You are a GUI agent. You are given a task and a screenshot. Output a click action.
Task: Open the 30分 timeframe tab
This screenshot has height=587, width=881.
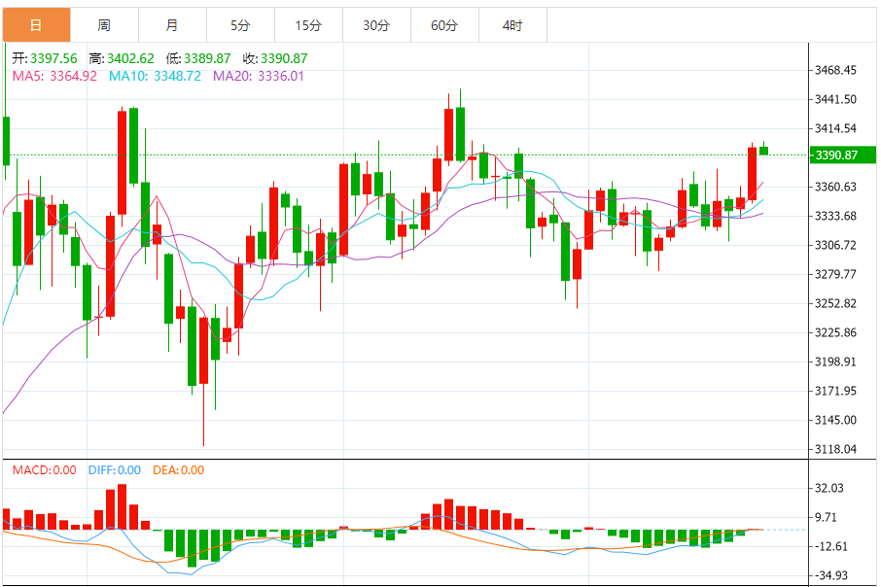click(376, 25)
